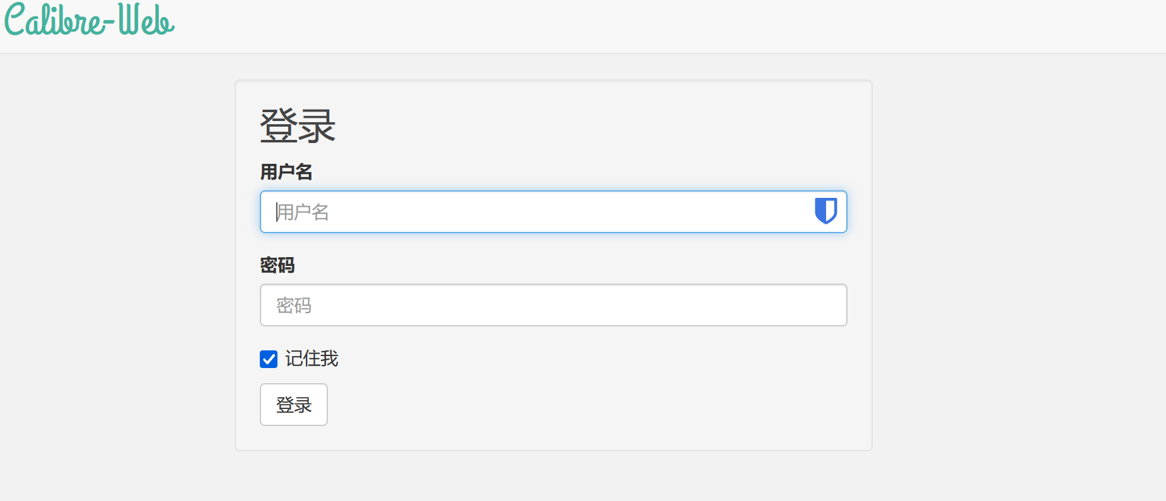The image size is (1166, 501).
Task: Click the "Web" part of the logo
Action: [146, 20]
